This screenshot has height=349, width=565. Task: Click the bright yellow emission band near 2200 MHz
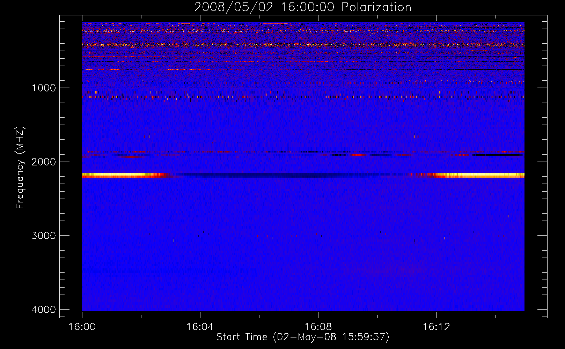click(303, 175)
